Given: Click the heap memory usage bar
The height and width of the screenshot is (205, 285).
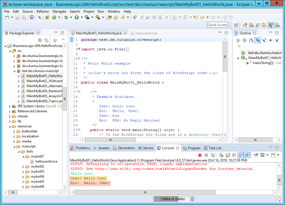Looking at the screenshot, I should click(x=171, y=199).
